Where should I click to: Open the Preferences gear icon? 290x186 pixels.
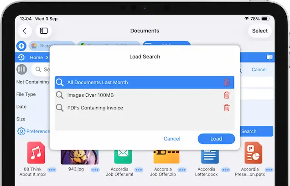pos(21,131)
